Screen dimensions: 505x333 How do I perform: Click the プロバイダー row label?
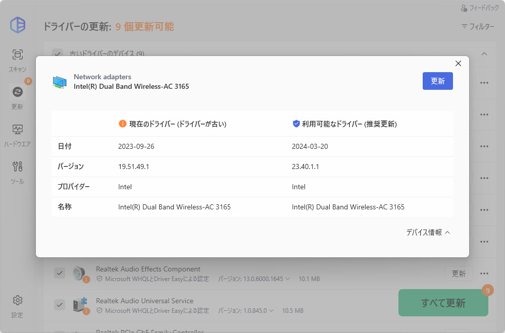(x=73, y=187)
